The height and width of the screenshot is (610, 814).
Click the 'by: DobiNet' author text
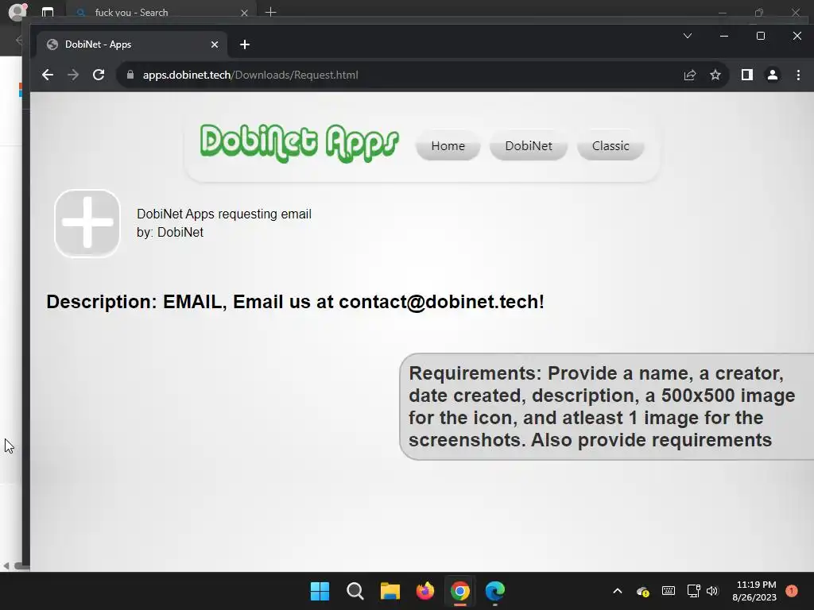pyautogui.click(x=170, y=232)
